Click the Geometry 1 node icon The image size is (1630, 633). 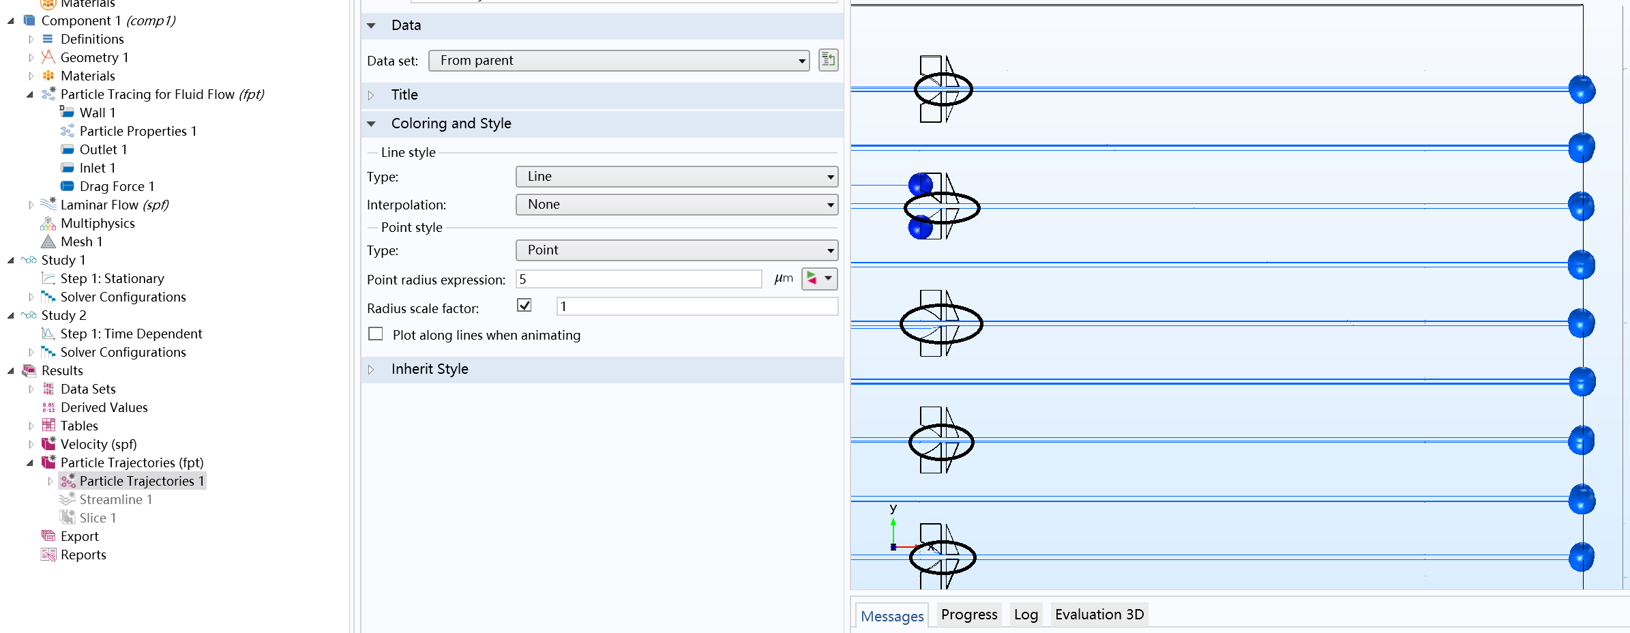[x=48, y=57]
